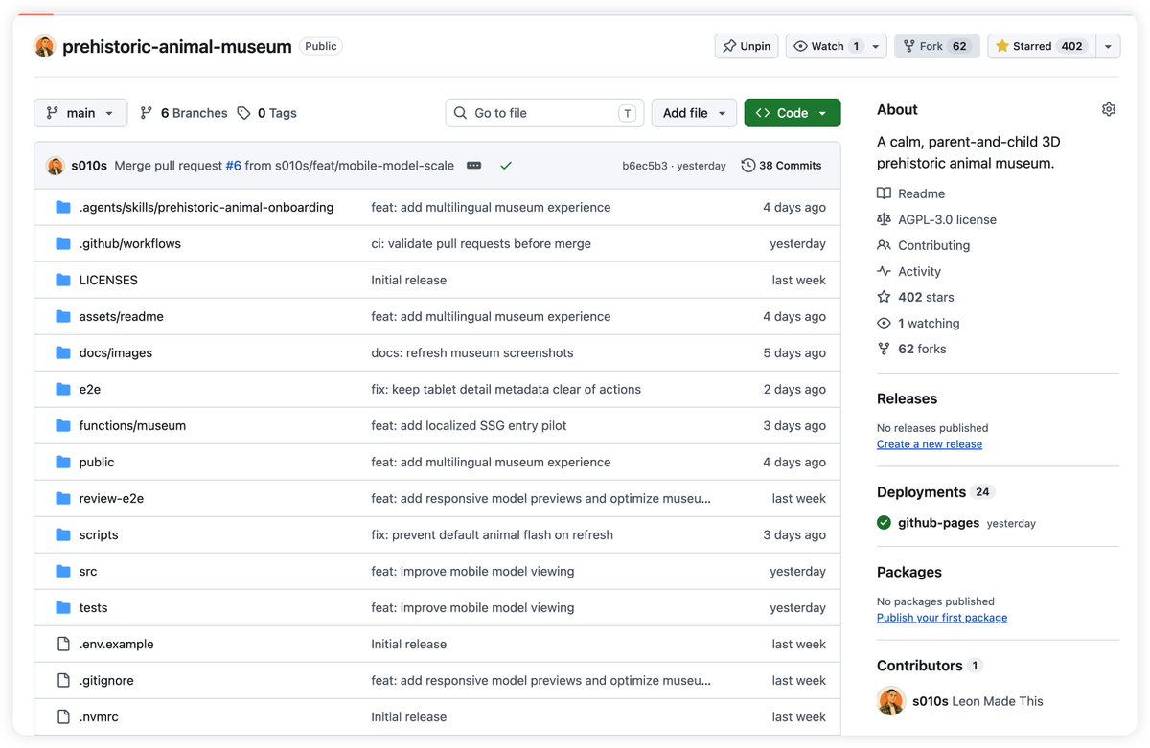Click the public folder icon
This screenshot has width=1150, height=748.
[x=63, y=462]
